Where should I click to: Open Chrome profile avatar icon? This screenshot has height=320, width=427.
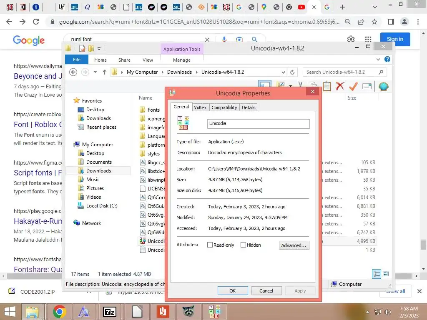404,22
